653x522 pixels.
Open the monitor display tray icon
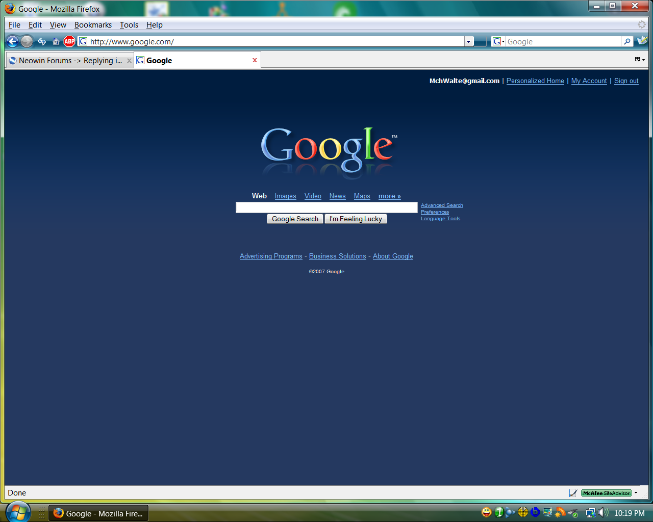click(x=548, y=512)
